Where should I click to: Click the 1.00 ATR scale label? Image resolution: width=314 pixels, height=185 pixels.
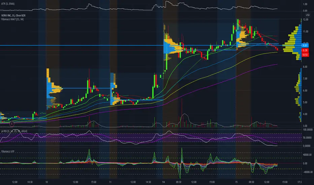click(x=305, y=4)
